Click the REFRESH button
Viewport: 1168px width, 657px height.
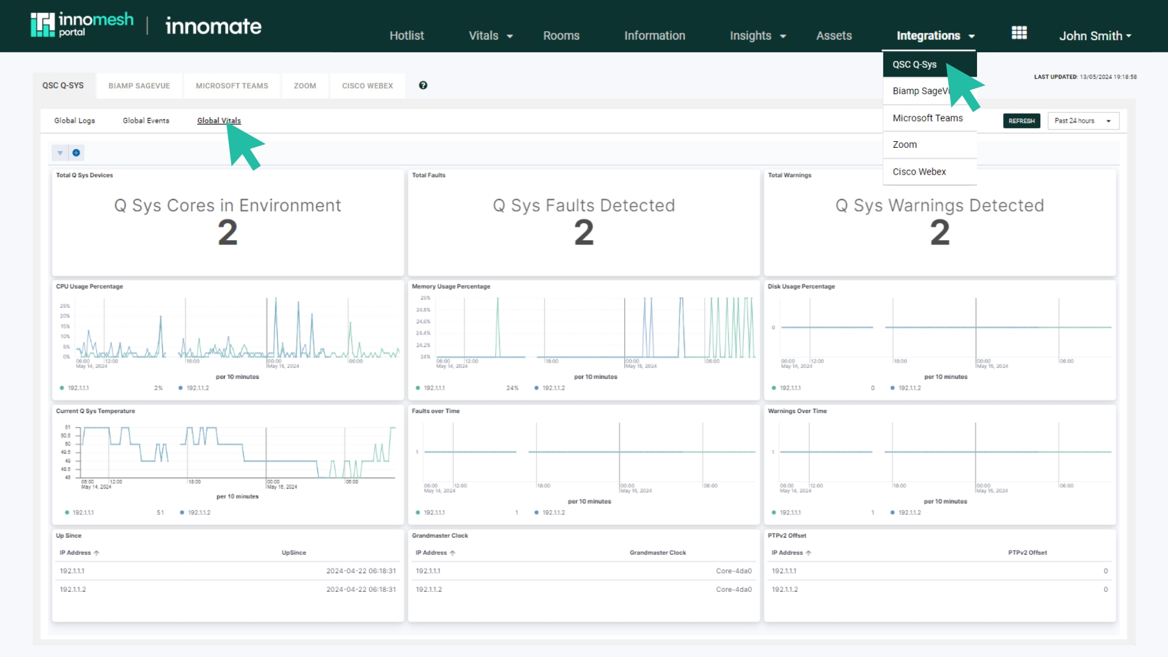coord(1021,121)
